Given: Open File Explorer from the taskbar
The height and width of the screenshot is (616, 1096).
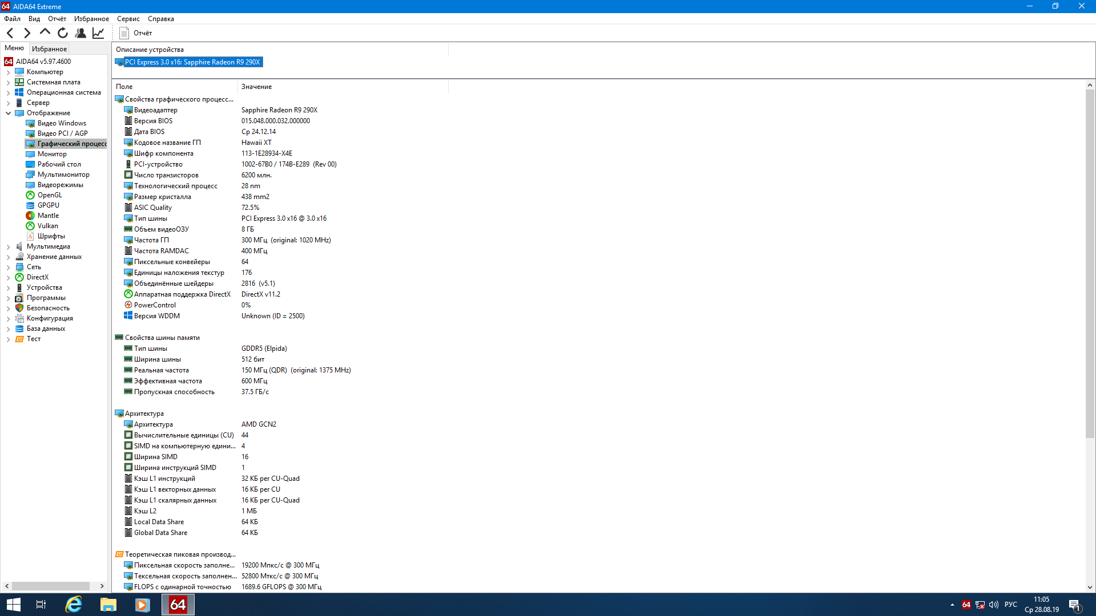Looking at the screenshot, I should [x=108, y=605].
